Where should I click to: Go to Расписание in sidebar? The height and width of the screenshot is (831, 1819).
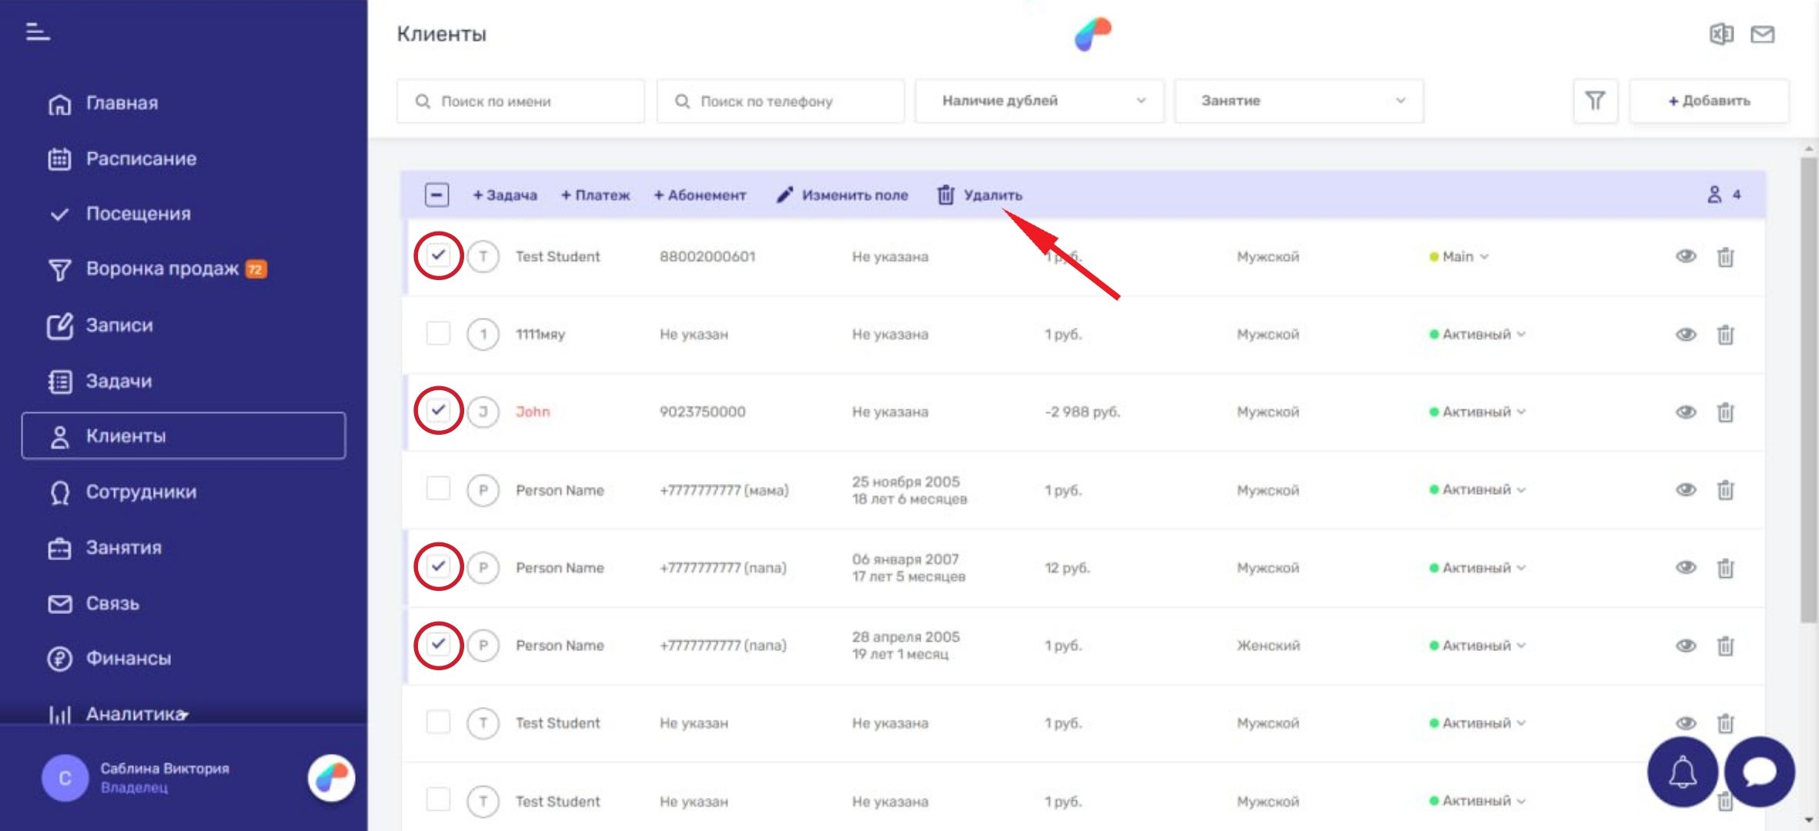click(x=141, y=159)
